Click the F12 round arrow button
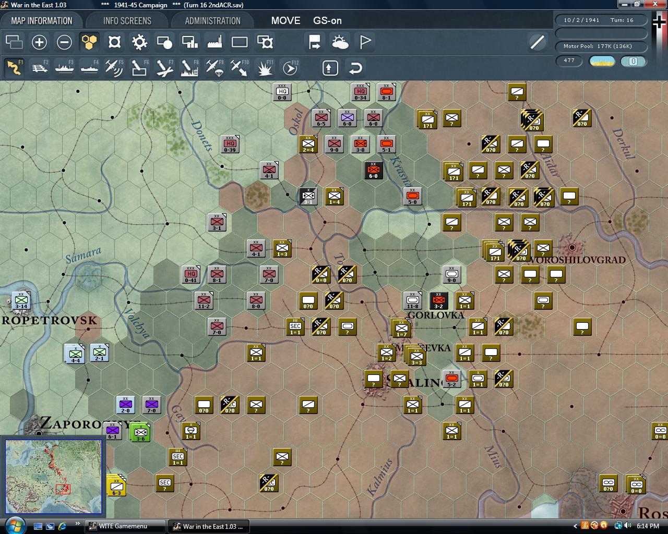 point(290,68)
